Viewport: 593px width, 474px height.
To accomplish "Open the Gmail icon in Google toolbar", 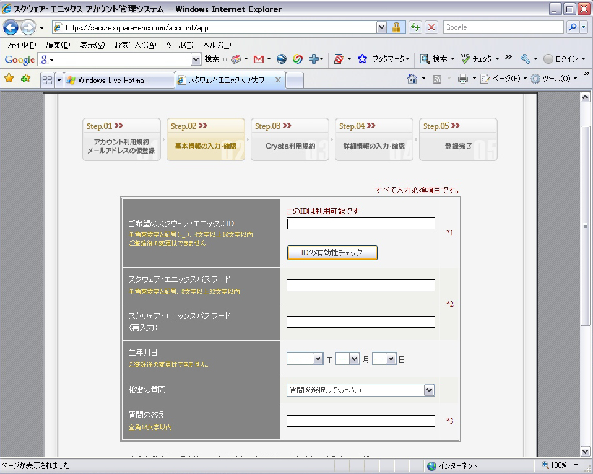I will click(259, 59).
